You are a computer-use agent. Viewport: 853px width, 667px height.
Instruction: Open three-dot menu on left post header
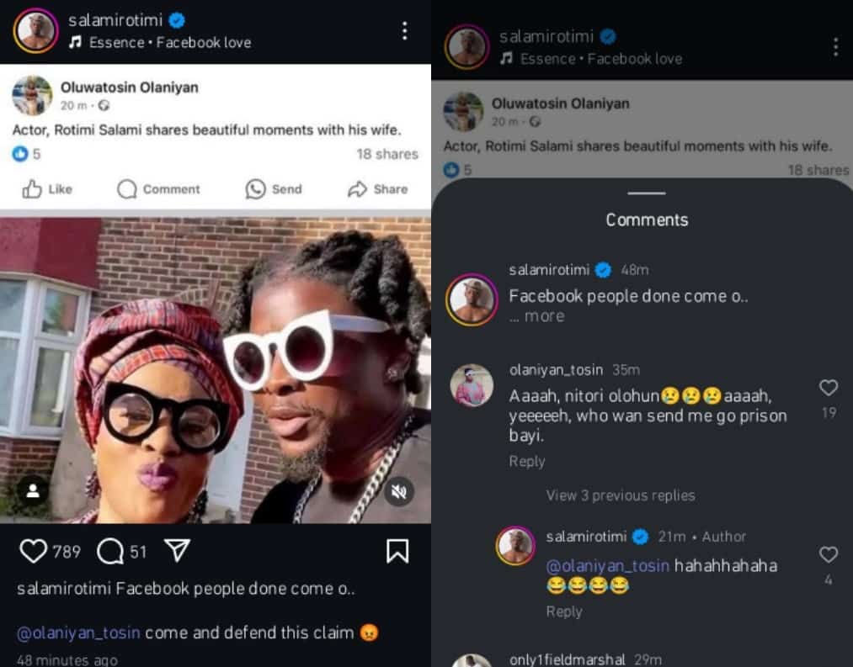point(405,31)
